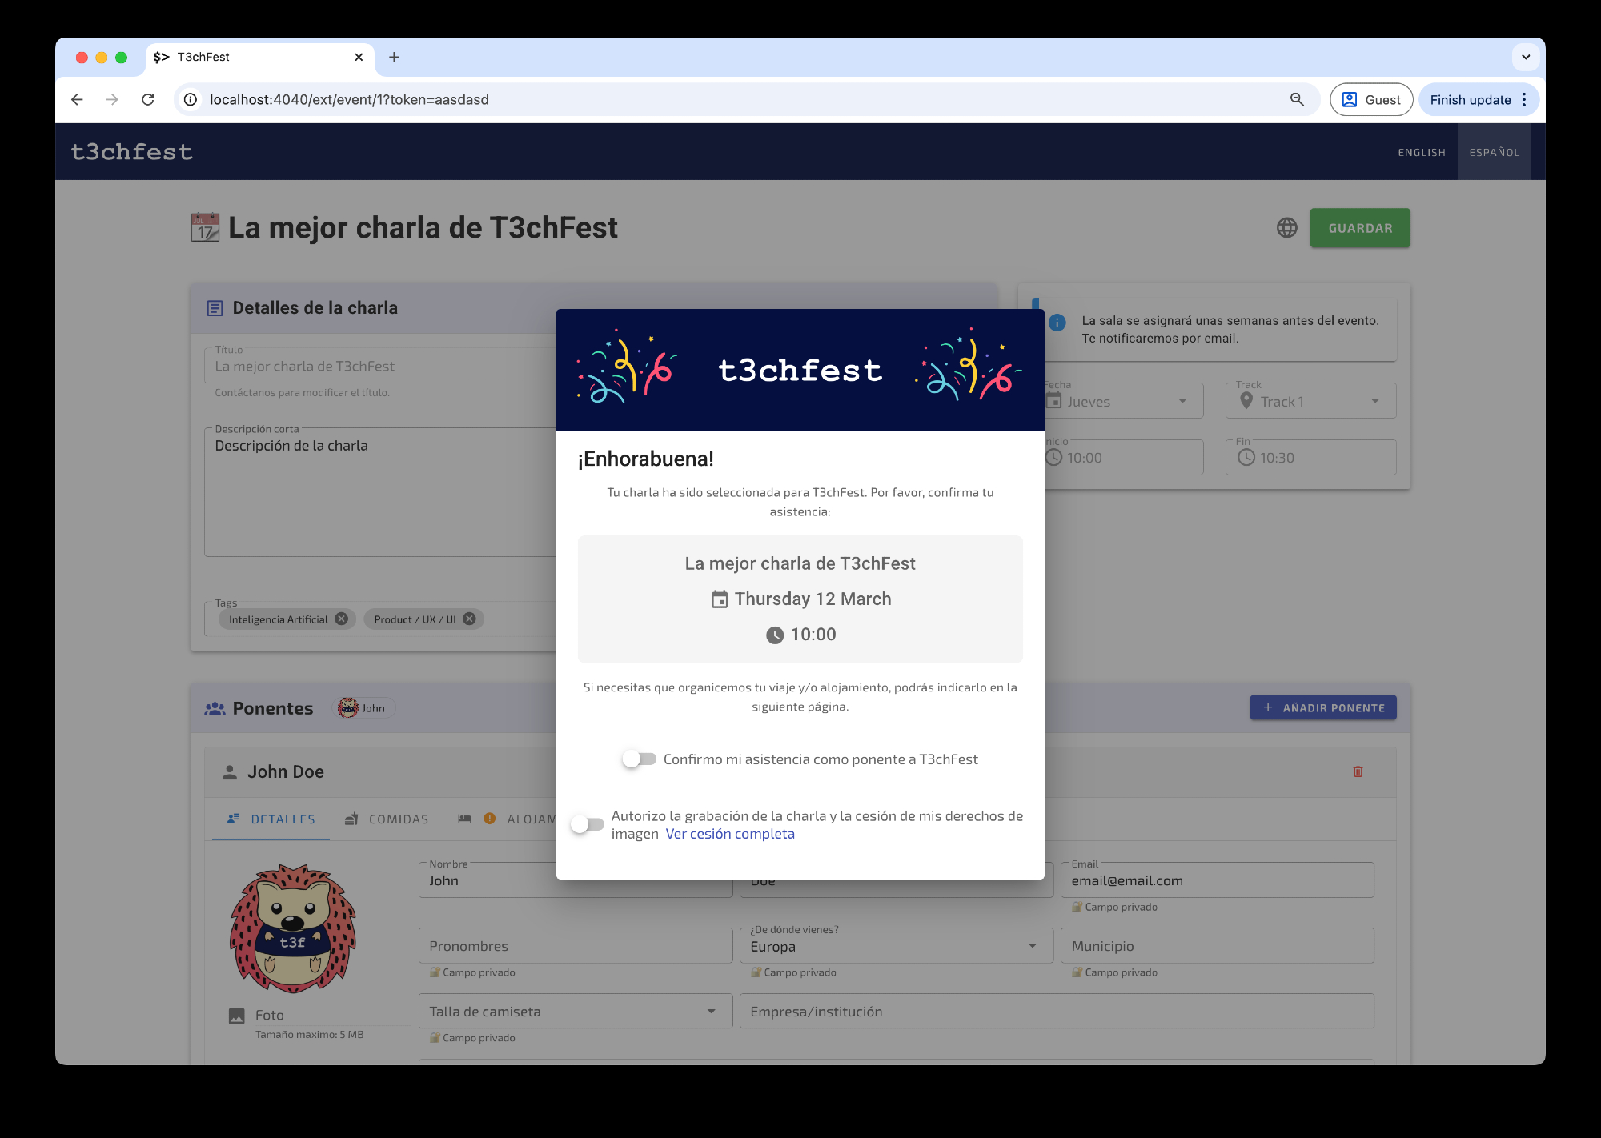Click the hedgehog avatar photo
Screen dimensions: 1601x1138
point(293,928)
